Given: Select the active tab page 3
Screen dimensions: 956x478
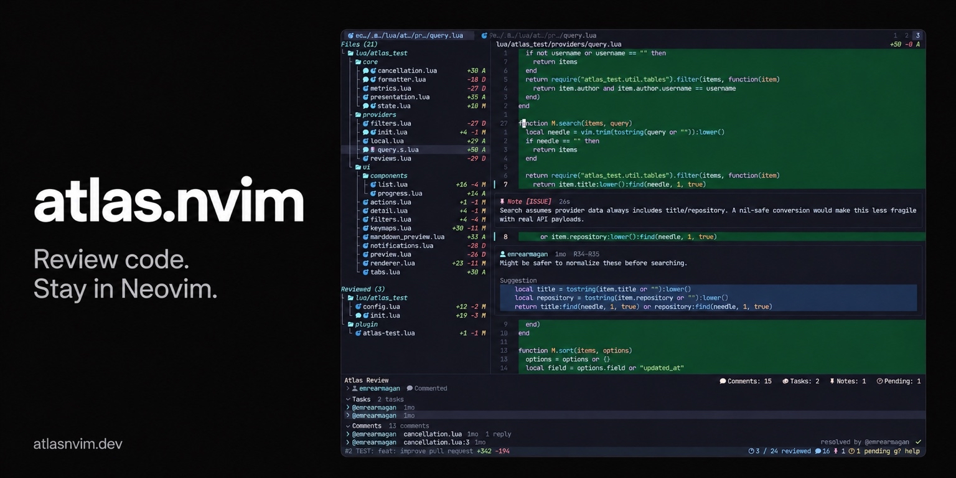Looking at the screenshot, I should pos(917,35).
